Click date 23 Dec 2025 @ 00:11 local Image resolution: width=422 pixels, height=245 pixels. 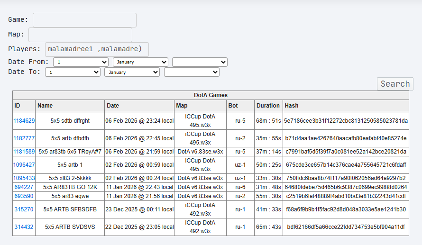139,209
